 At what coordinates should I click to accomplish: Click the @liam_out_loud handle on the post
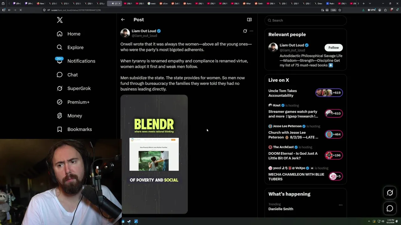click(x=144, y=36)
